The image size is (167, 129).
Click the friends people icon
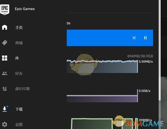click(x=5, y=73)
